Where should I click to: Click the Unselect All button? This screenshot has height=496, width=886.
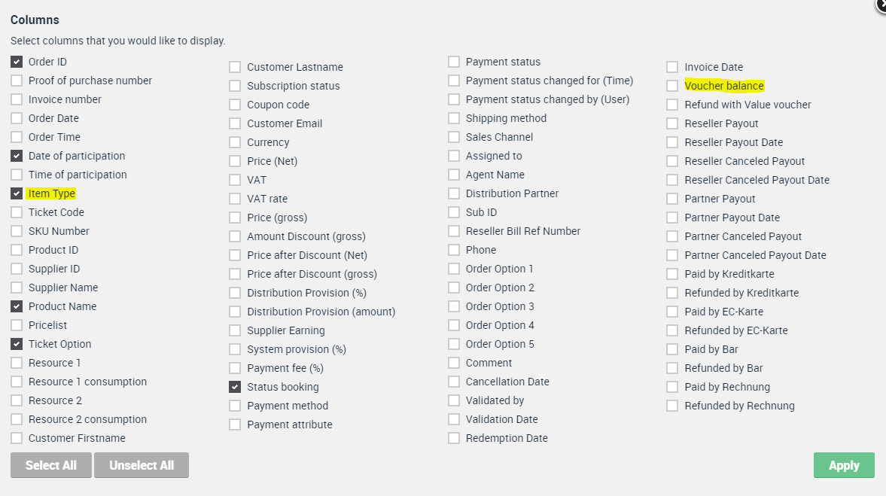142,465
